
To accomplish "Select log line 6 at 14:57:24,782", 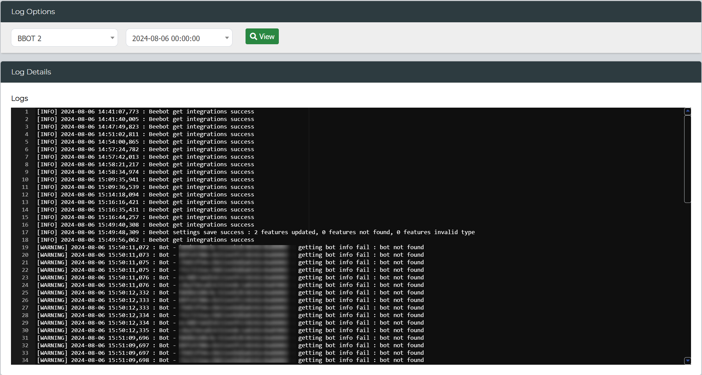I will 145,149.
